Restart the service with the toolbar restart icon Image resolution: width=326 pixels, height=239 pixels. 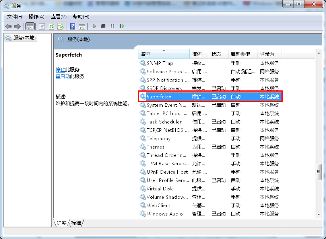122,26
